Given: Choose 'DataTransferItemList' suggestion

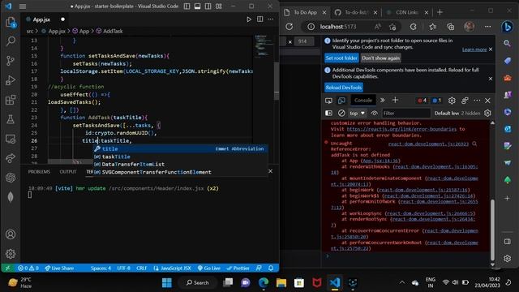Looking at the screenshot, I should [x=180, y=164].
